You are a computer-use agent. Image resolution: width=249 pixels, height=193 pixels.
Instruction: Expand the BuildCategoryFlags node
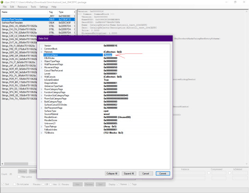point(41,102)
